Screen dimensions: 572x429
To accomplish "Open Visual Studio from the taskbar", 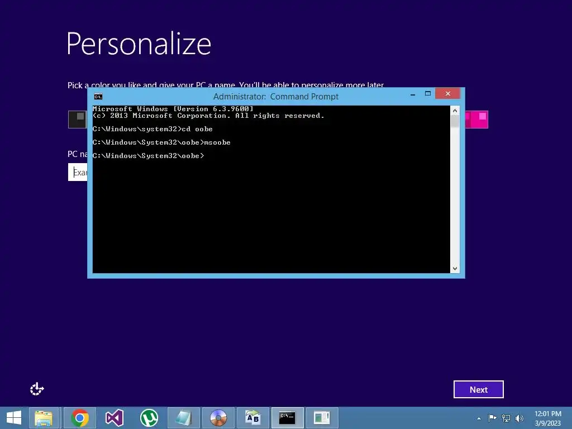I will tap(115, 418).
